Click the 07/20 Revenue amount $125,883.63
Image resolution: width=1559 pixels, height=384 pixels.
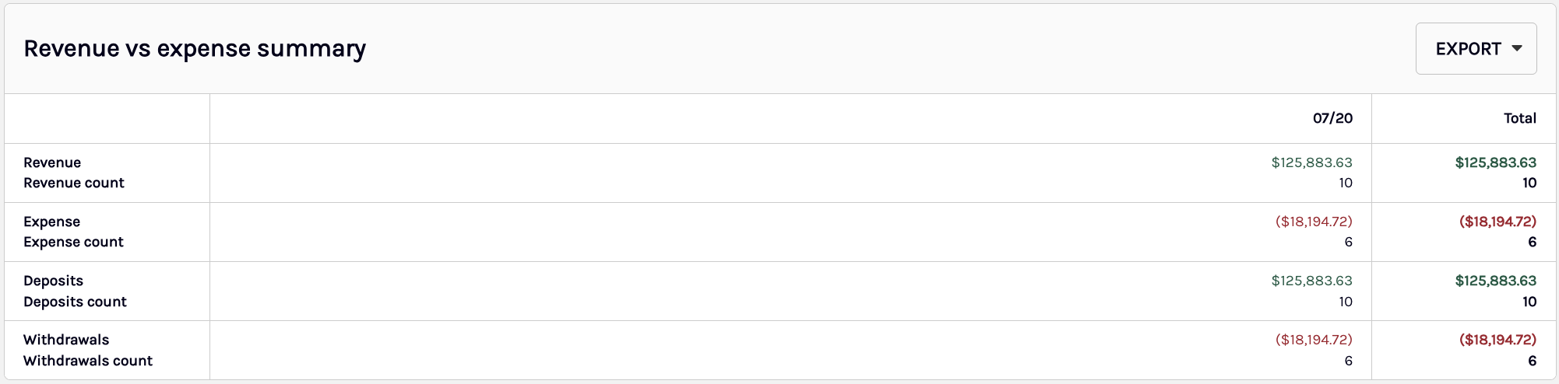1311,162
